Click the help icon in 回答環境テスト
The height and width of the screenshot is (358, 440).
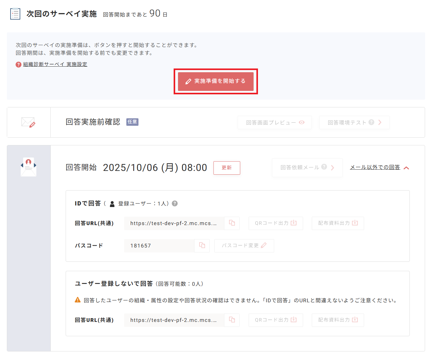click(371, 122)
